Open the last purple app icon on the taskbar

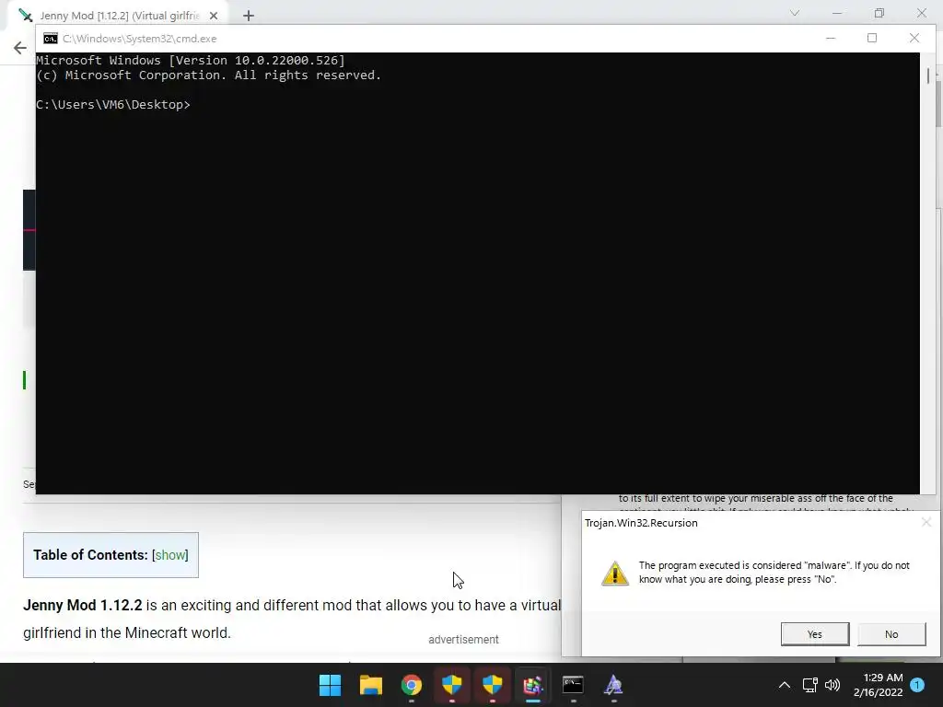pos(613,685)
